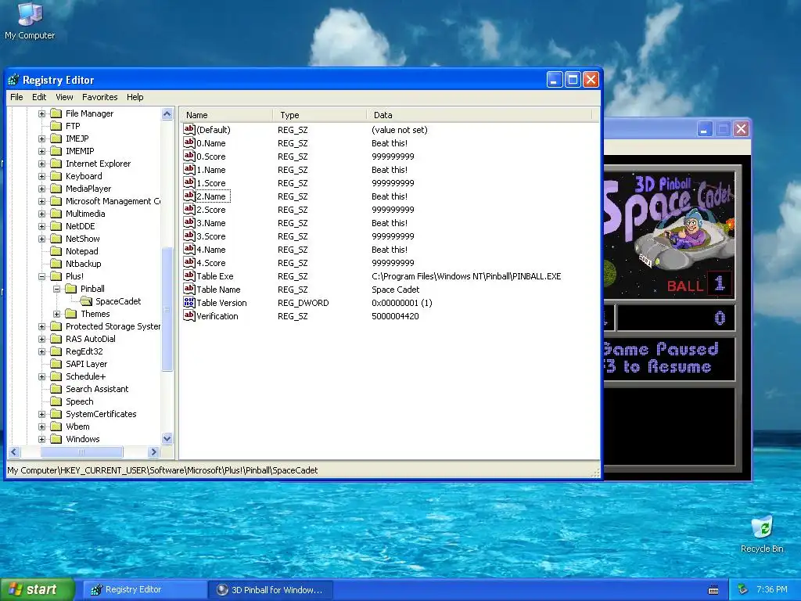Expand the IMEJP key

pos(42,139)
